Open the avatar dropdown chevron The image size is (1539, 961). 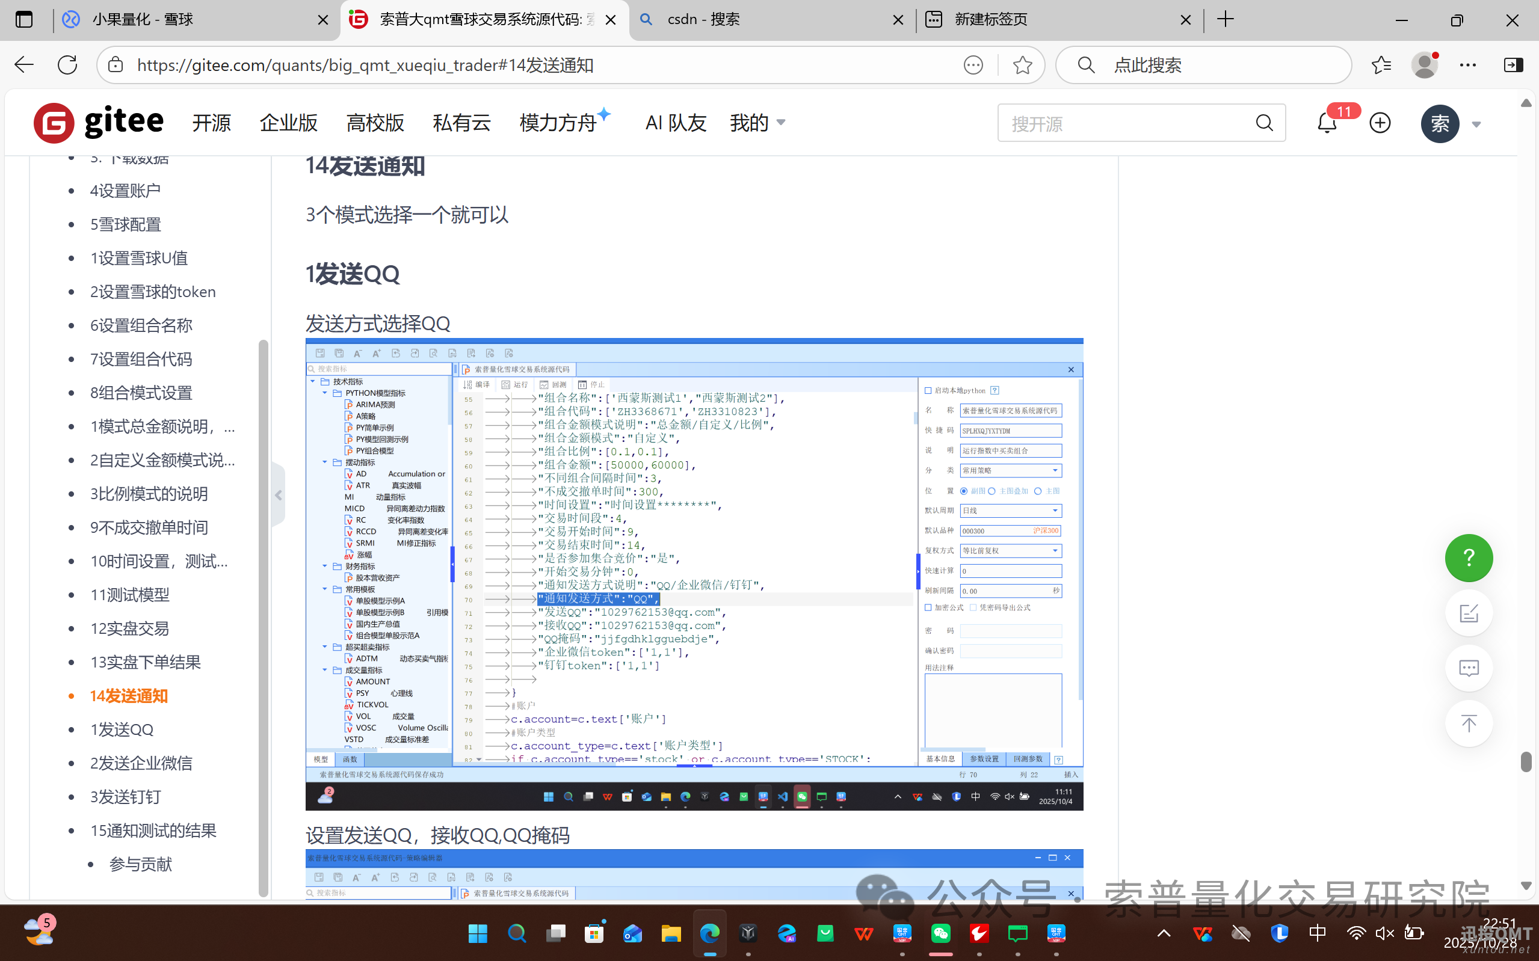coord(1476,124)
